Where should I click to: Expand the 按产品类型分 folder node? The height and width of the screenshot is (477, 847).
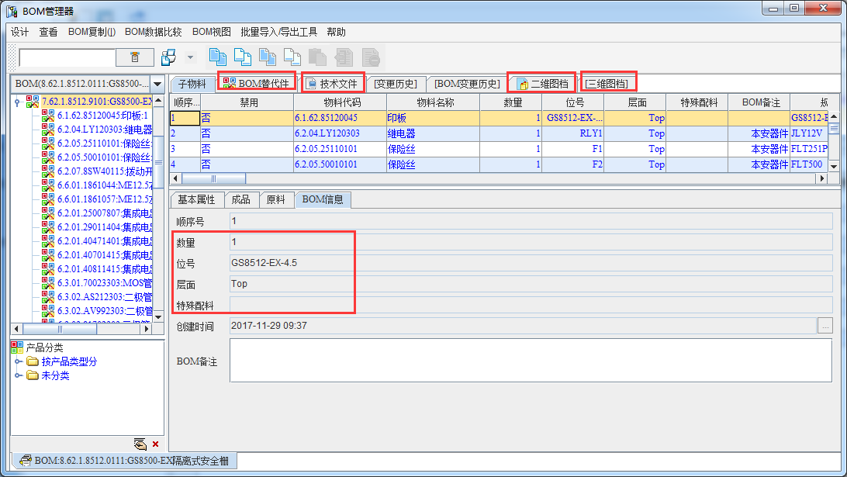point(18,361)
